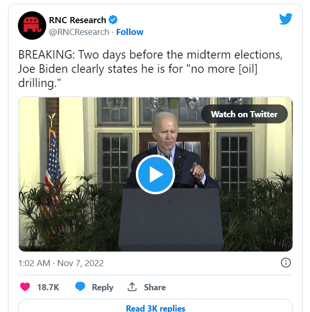310x312 pixels.
Task: Open the 1:02 AM Nov 7, 2022 timestamp
Action: 61,263
